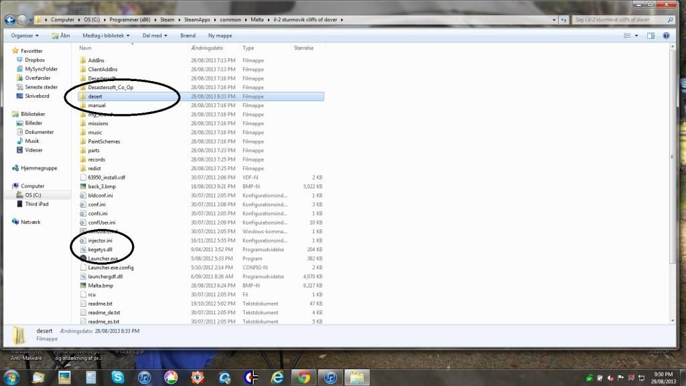
Task: Select Skrivebord in the sidebar
Action: [x=37, y=96]
